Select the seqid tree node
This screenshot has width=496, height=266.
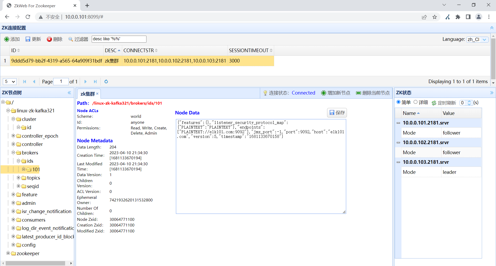point(33,186)
